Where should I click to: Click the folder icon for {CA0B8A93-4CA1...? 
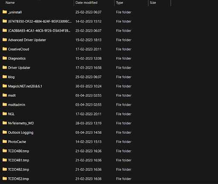[5, 30]
